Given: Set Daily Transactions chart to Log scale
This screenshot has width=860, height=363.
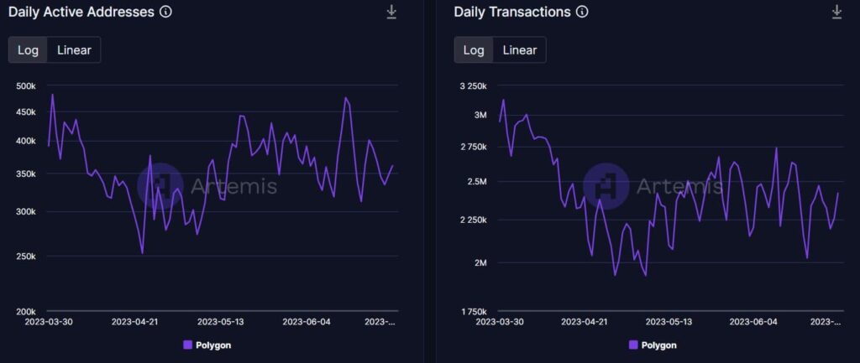Looking at the screenshot, I should point(474,49).
